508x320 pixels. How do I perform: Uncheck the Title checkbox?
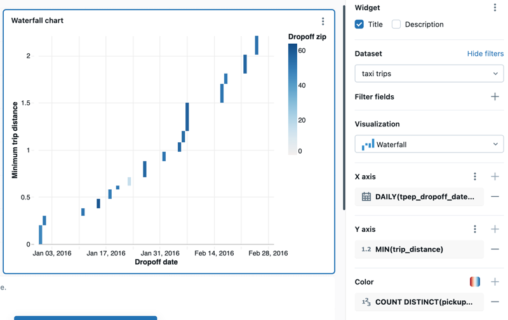click(359, 24)
